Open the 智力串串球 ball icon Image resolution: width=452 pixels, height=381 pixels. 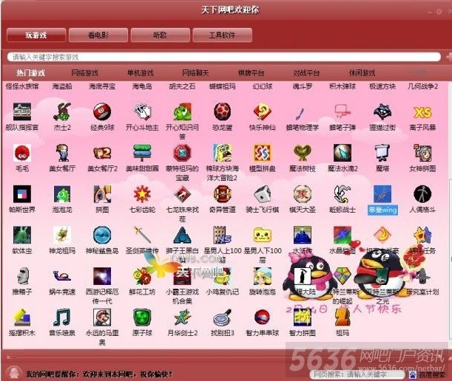click(263, 317)
